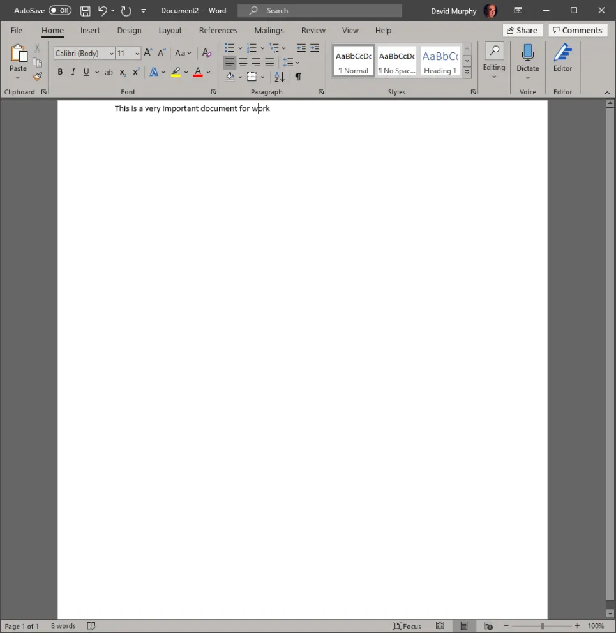
Task: Click the Cut scissors icon
Action: (37, 49)
